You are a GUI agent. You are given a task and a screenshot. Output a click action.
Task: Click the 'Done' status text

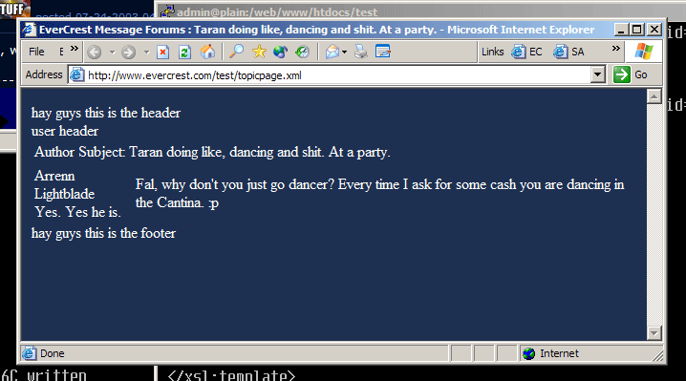tap(52, 353)
